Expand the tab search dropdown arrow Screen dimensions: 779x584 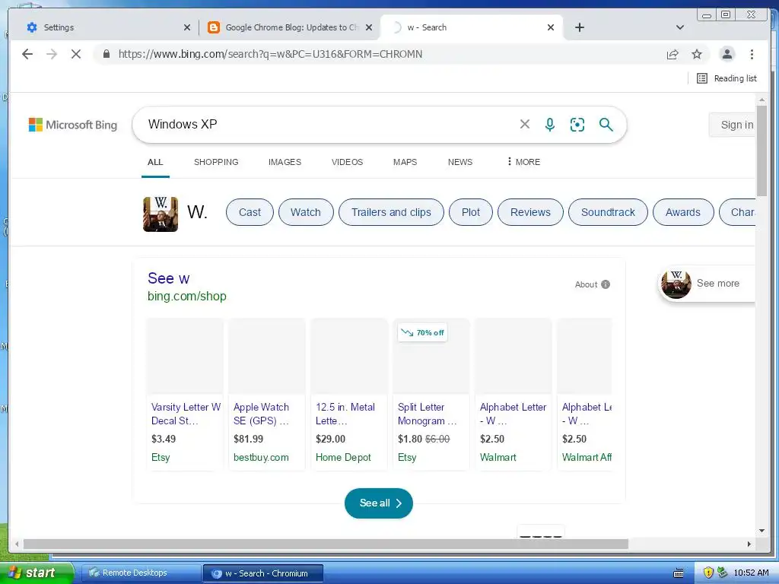tap(680, 27)
